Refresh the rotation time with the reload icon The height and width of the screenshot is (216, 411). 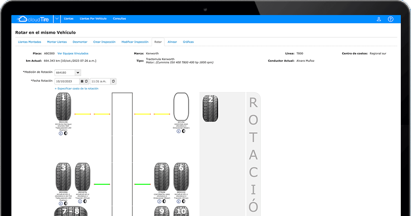113,81
